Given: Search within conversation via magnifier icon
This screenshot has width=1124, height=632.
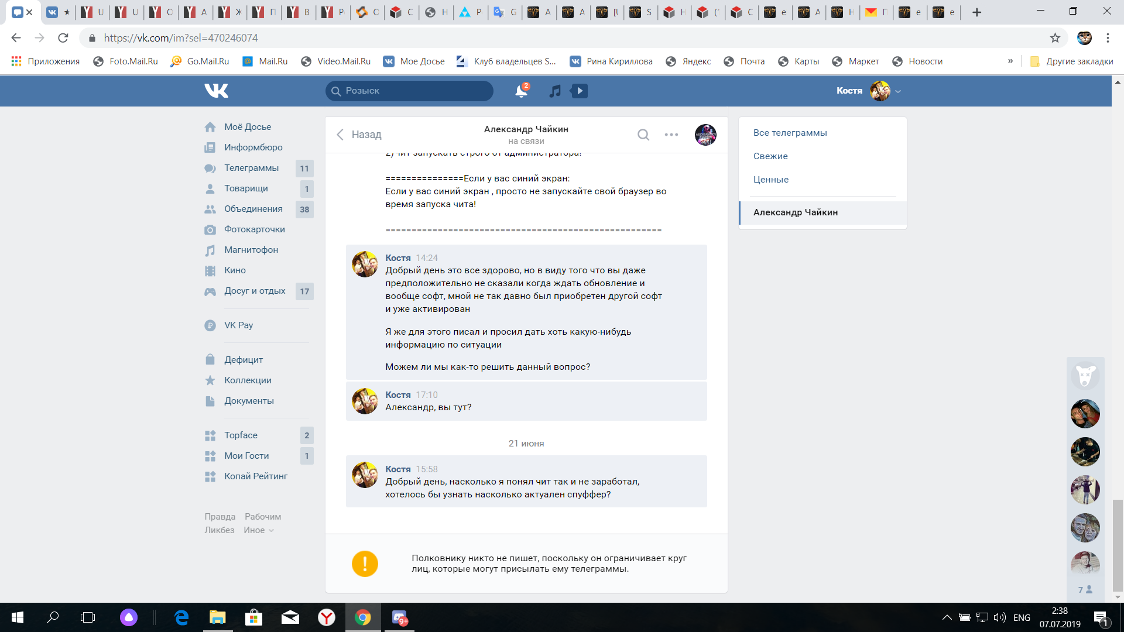Looking at the screenshot, I should coord(643,135).
